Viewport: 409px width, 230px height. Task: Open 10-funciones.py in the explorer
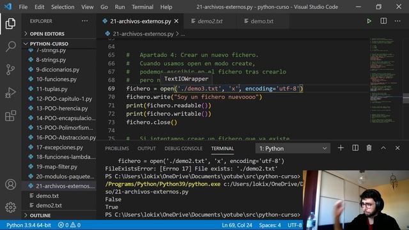click(x=56, y=79)
